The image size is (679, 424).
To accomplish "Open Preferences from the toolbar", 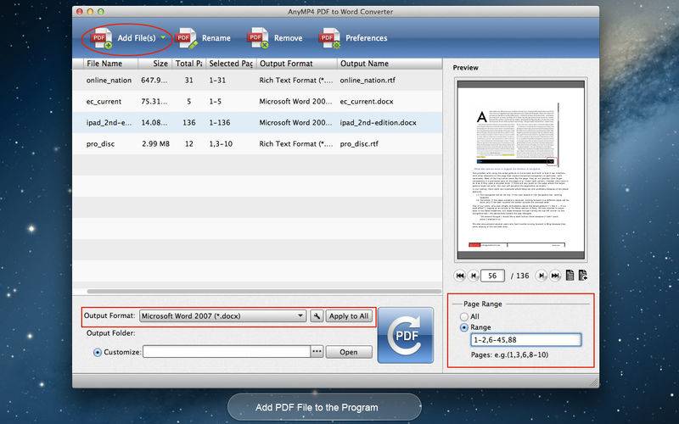I will pos(353,38).
